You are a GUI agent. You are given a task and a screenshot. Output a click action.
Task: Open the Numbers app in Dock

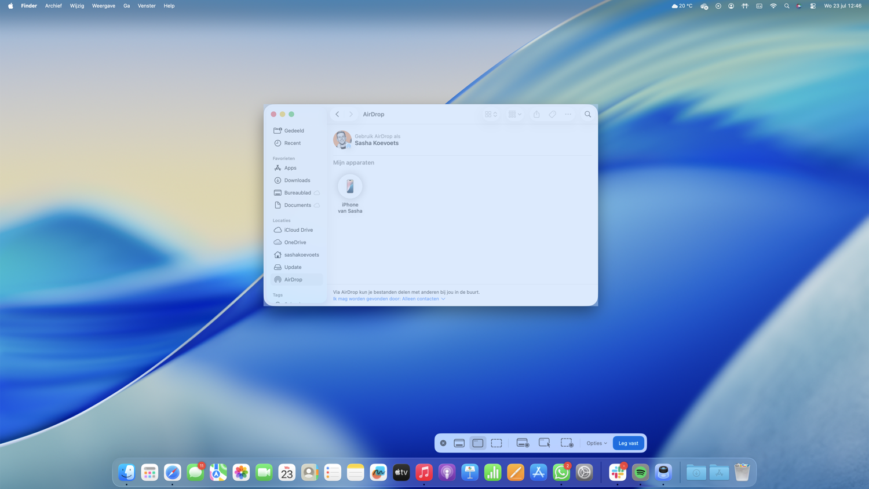[492, 472]
